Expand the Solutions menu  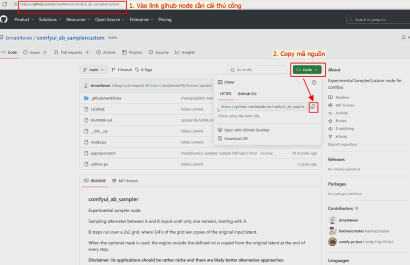50,19
